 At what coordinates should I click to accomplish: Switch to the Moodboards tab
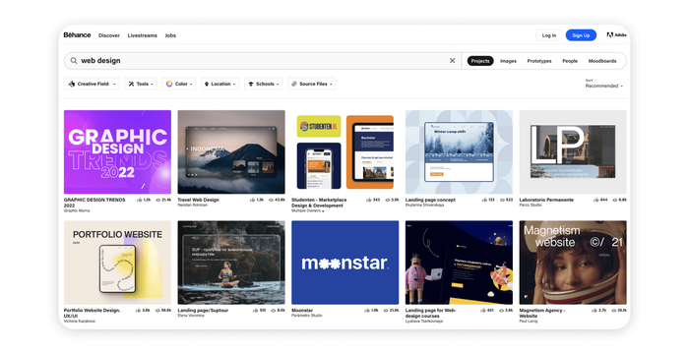[x=602, y=61]
